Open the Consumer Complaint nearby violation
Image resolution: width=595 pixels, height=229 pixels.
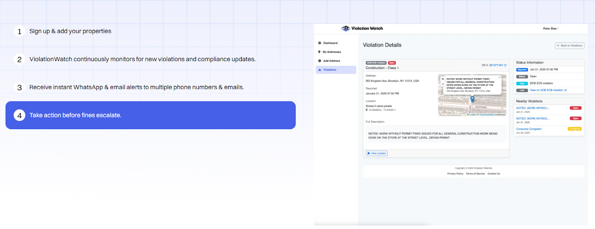point(528,129)
